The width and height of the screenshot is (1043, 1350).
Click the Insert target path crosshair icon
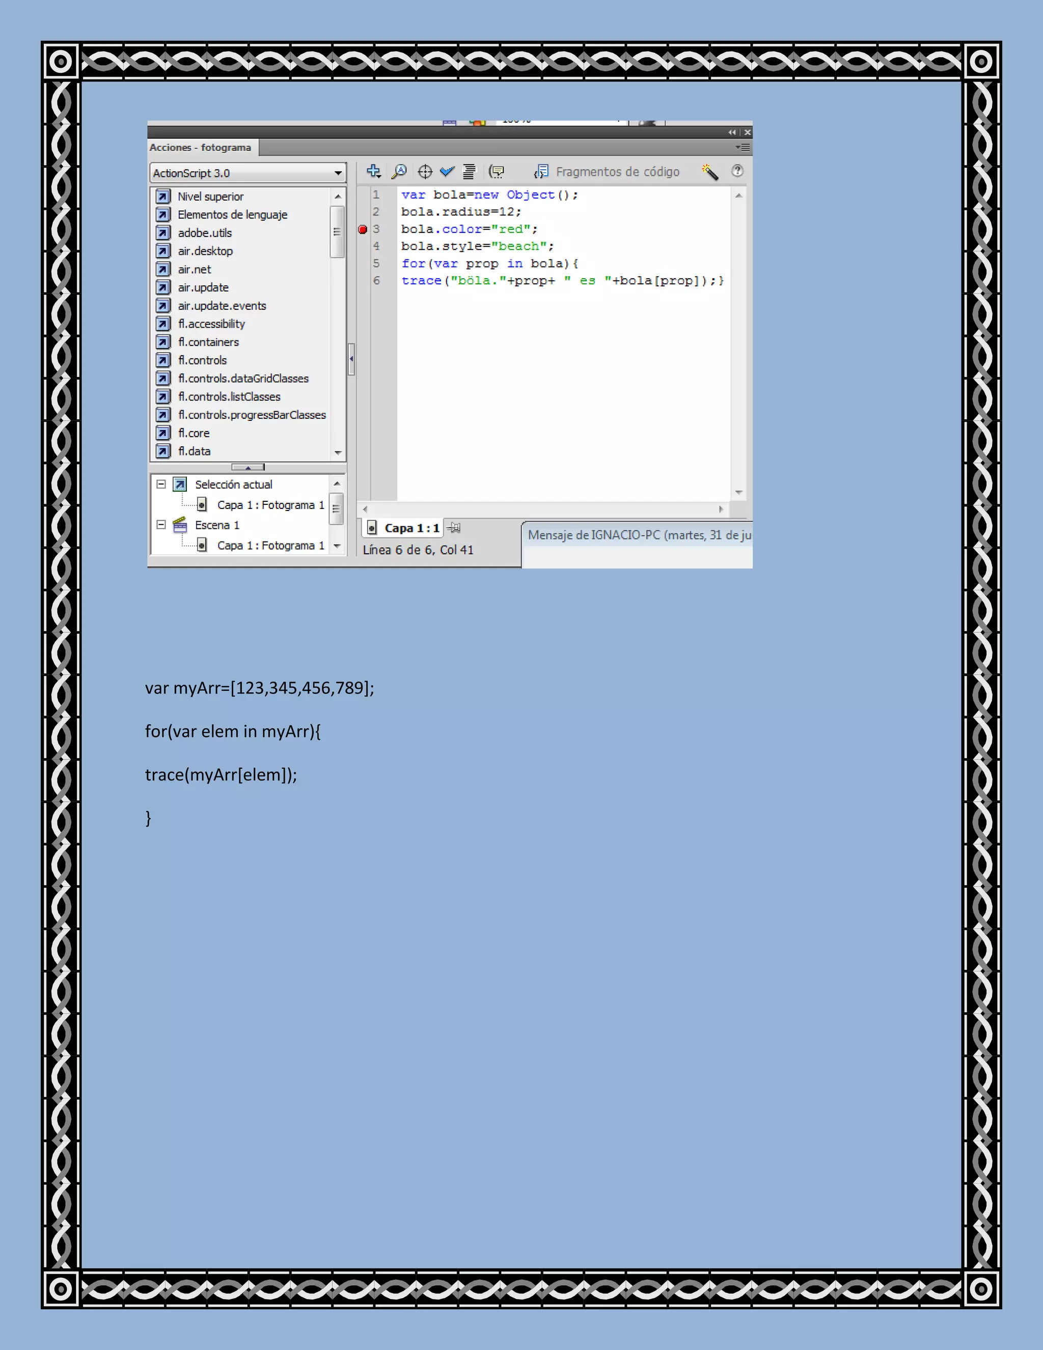click(425, 172)
